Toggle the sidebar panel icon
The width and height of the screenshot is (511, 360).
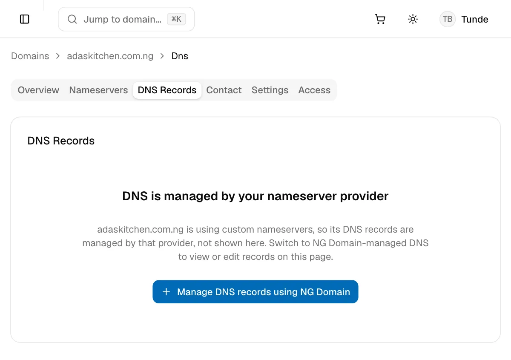tap(25, 19)
